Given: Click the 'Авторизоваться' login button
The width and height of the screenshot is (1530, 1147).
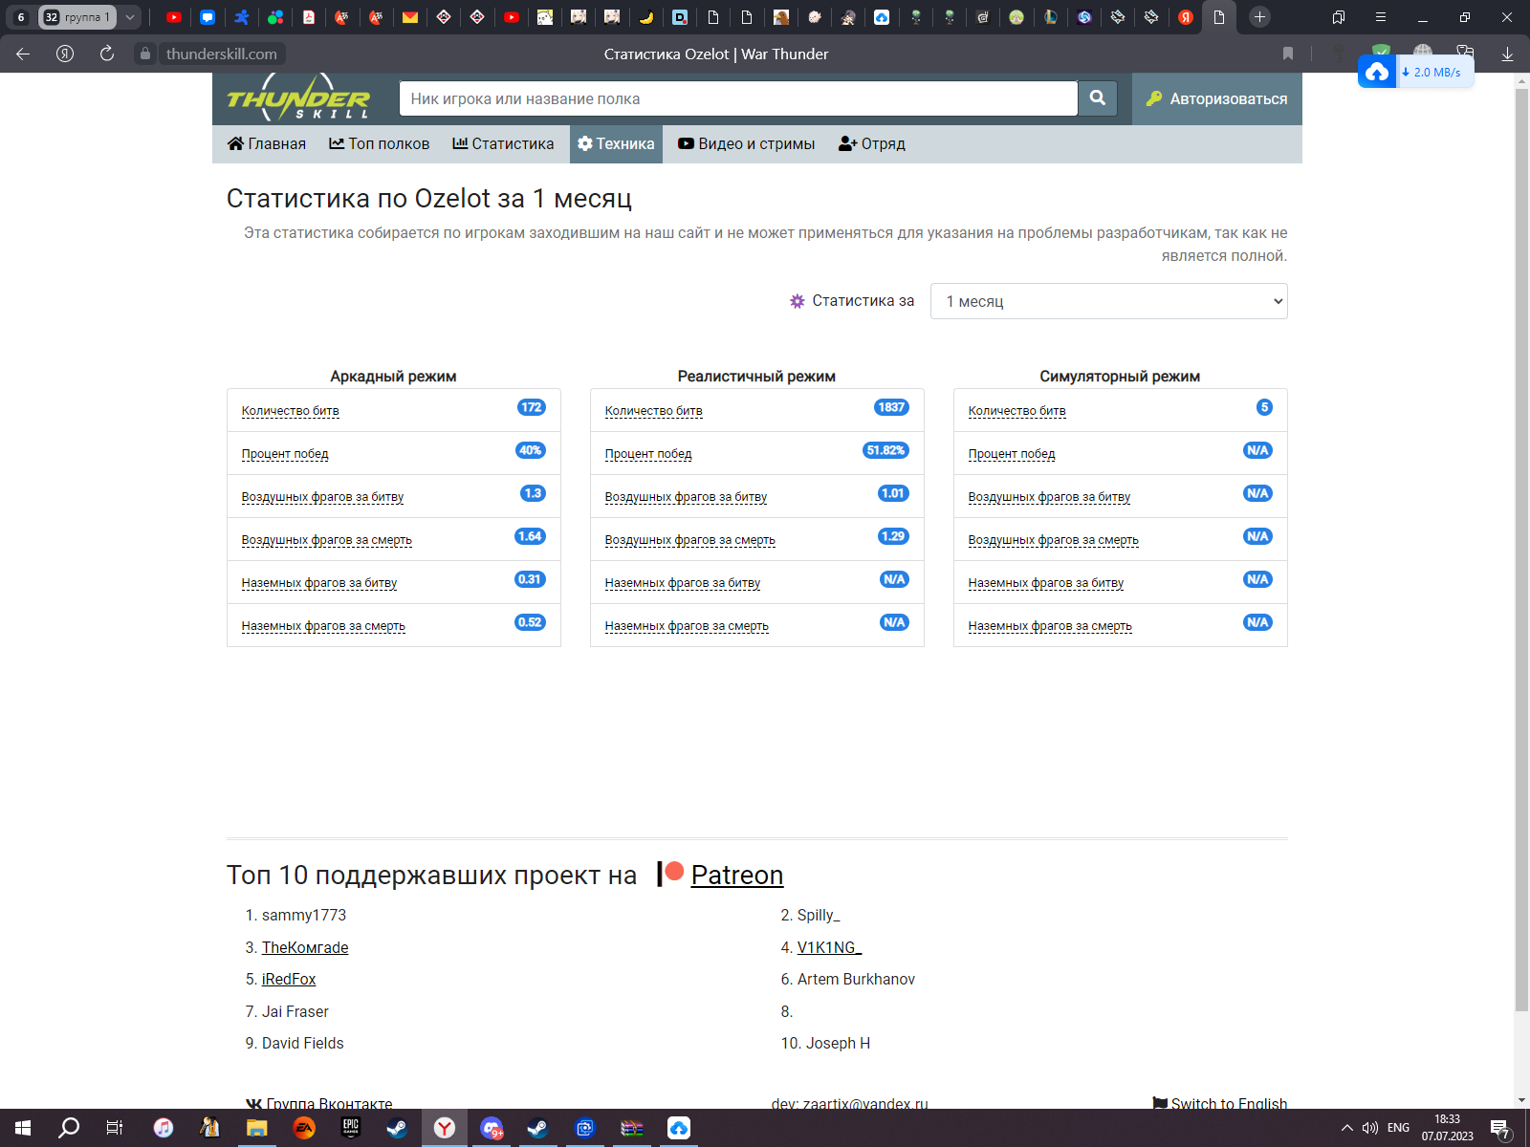Looking at the screenshot, I should 1217,98.
